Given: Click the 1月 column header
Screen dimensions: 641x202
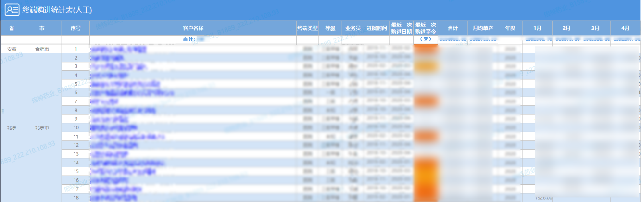Looking at the screenshot, I should pyautogui.click(x=537, y=28).
